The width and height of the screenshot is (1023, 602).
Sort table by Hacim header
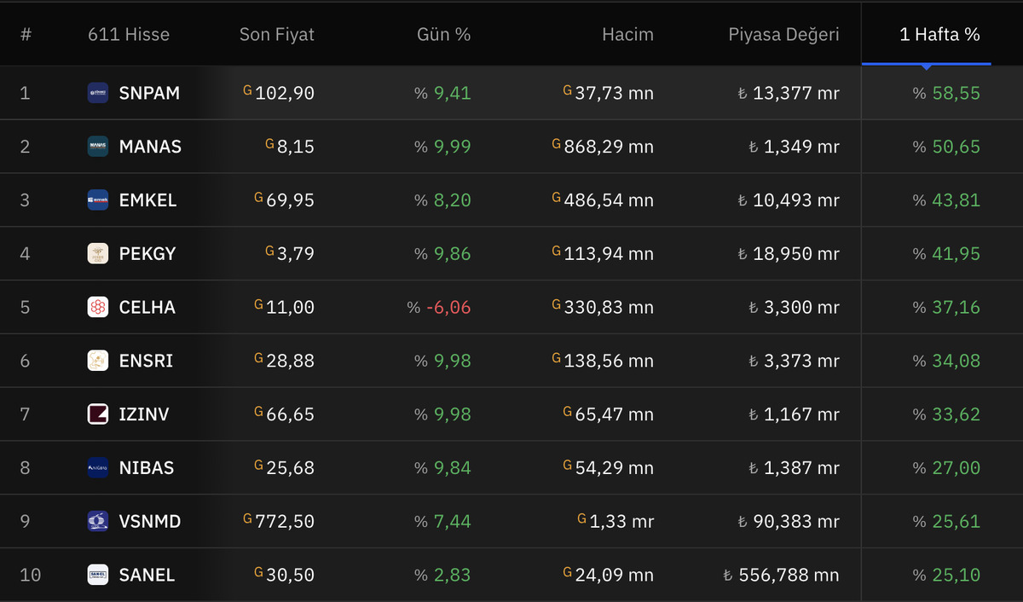pyautogui.click(x=627, y=35)
